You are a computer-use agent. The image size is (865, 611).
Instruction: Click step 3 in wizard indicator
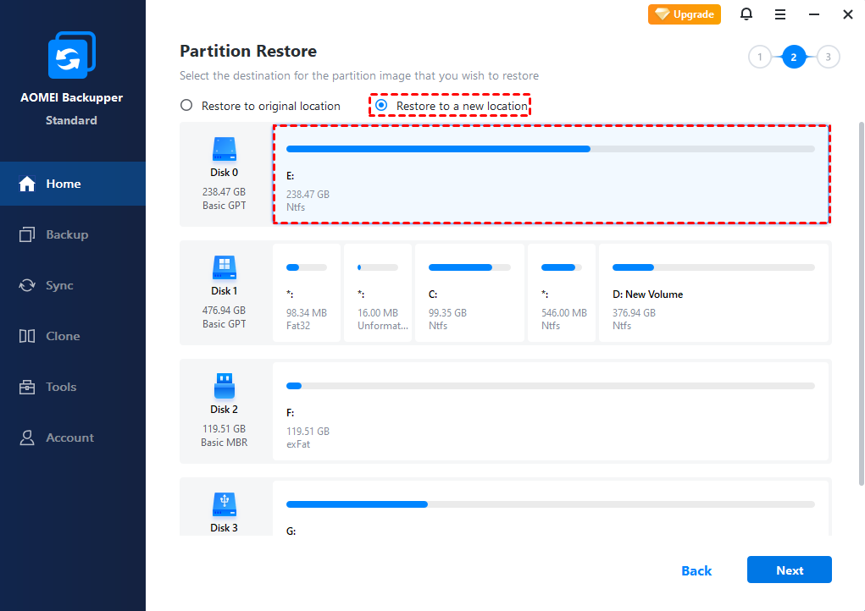pos(828,57)
